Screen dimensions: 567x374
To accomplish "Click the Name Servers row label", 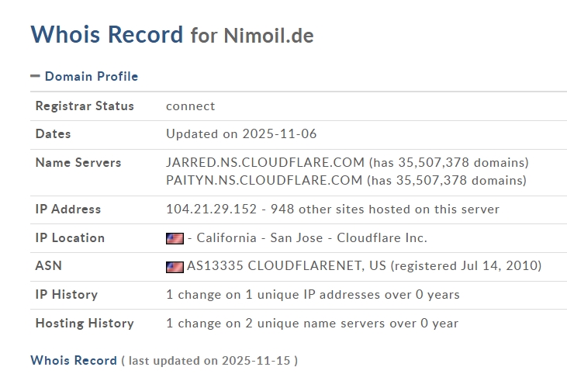I will pos(78,163).
